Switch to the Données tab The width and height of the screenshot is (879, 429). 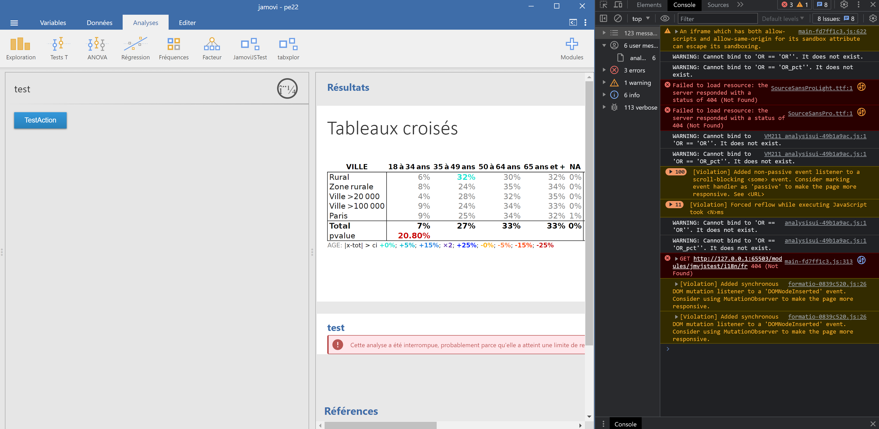tap(99, 23)
